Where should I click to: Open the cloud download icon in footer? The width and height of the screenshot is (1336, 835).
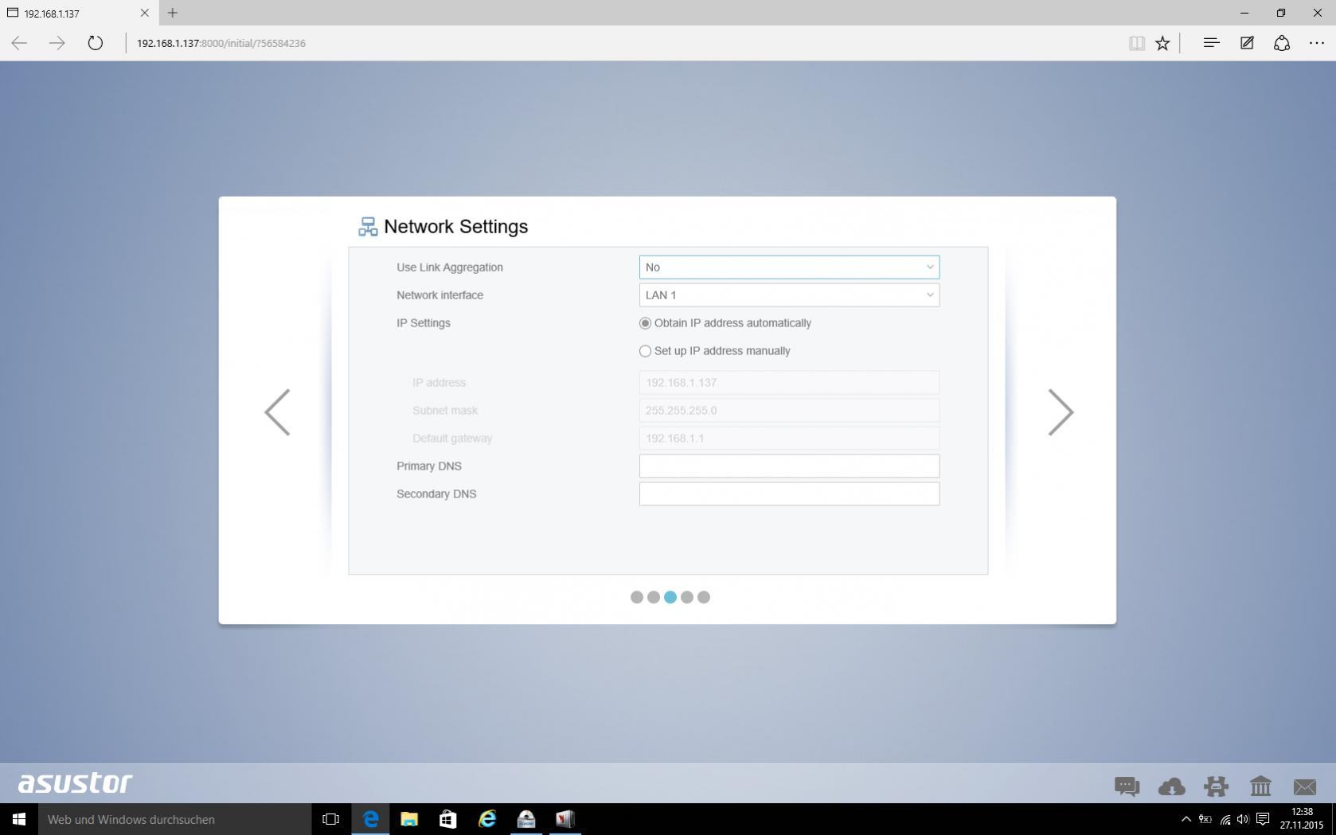[1171, 787]
